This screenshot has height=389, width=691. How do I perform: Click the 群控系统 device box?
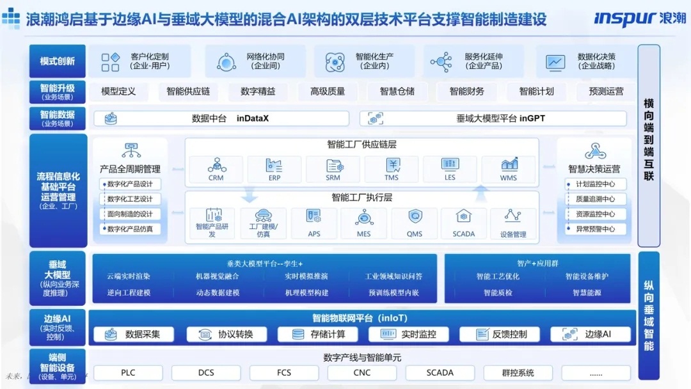(518, 373)
